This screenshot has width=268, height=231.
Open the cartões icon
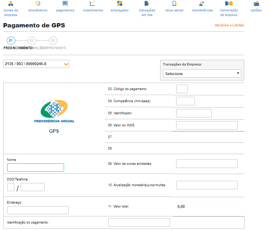[256, 4]
